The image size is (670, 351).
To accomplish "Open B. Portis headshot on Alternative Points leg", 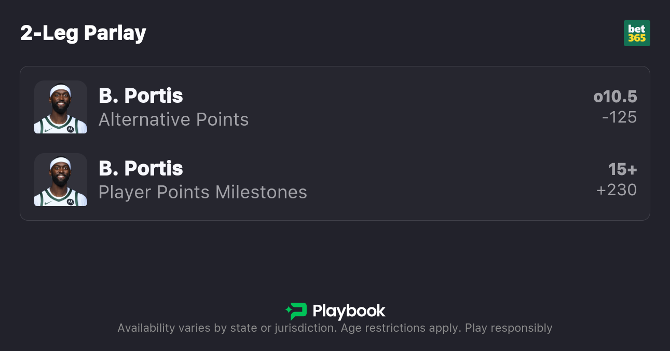I will pos(61,107).
